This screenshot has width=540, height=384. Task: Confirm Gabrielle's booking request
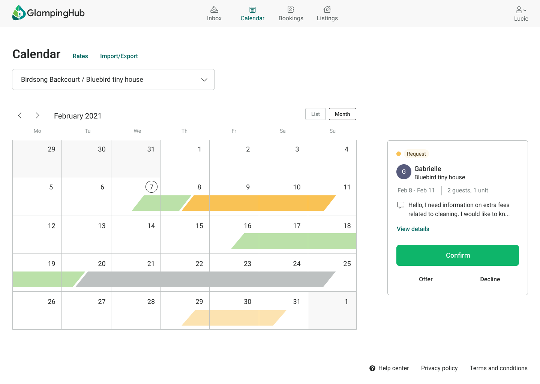[x=457, y=255]
